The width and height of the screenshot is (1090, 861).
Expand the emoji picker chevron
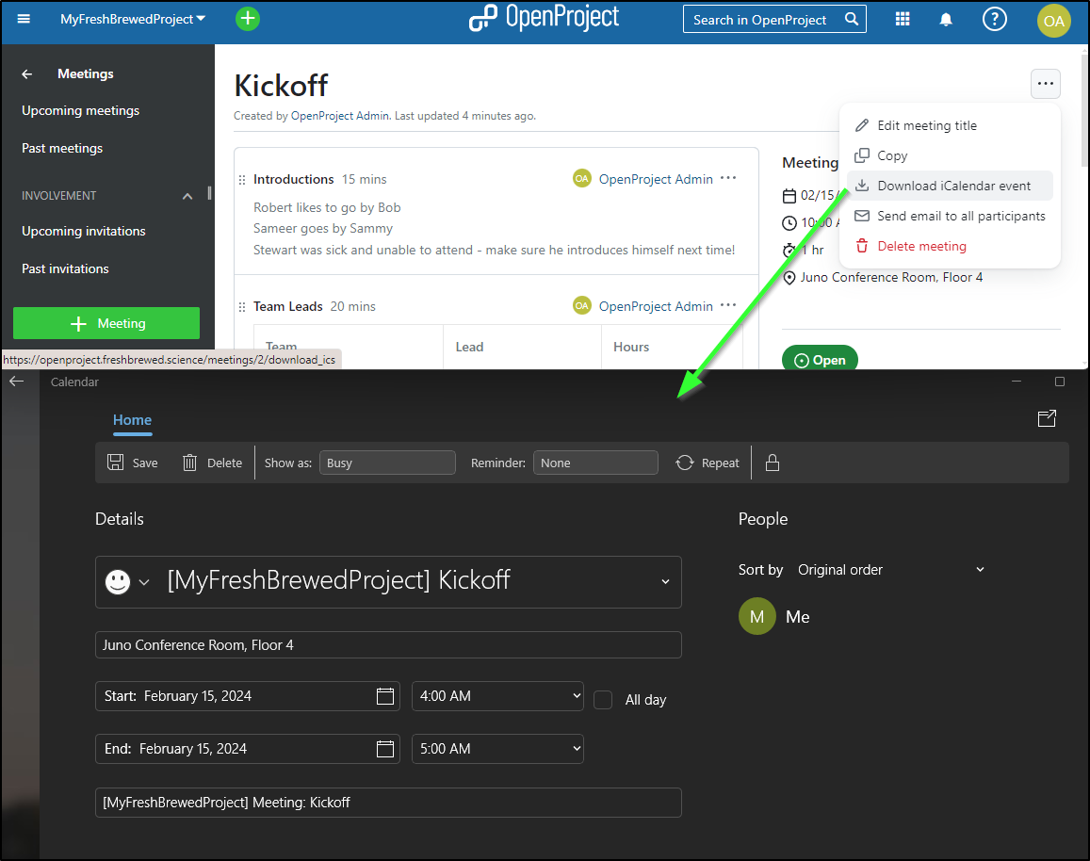[x=144, y=582]
